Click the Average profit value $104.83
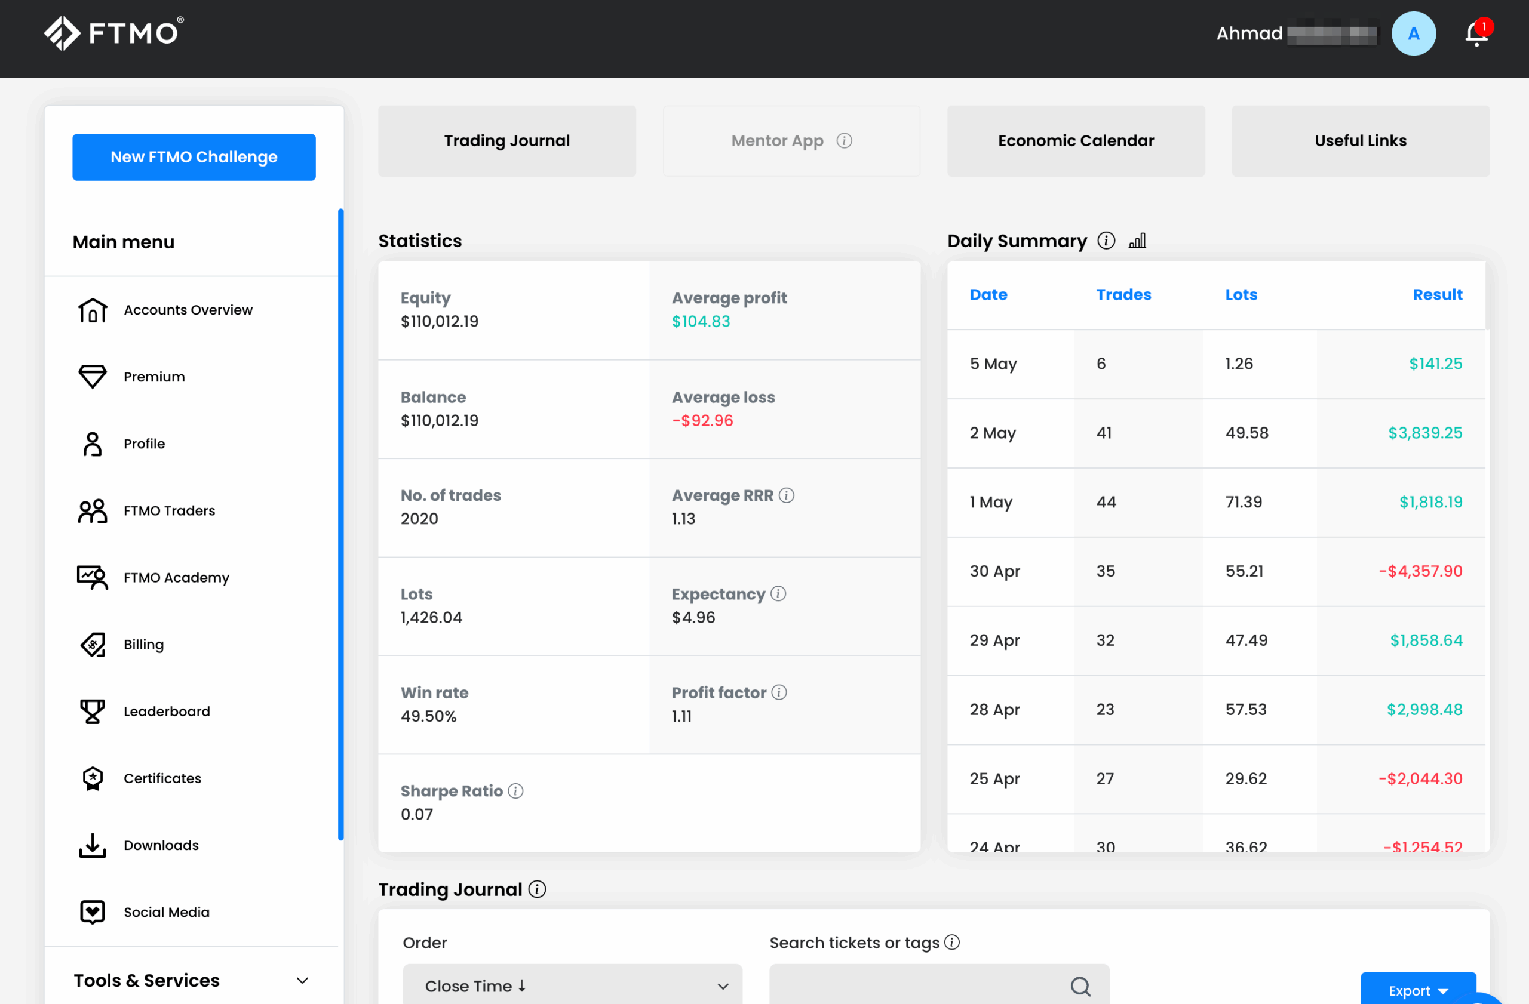1529x1004 pixels. coord(701,322)
